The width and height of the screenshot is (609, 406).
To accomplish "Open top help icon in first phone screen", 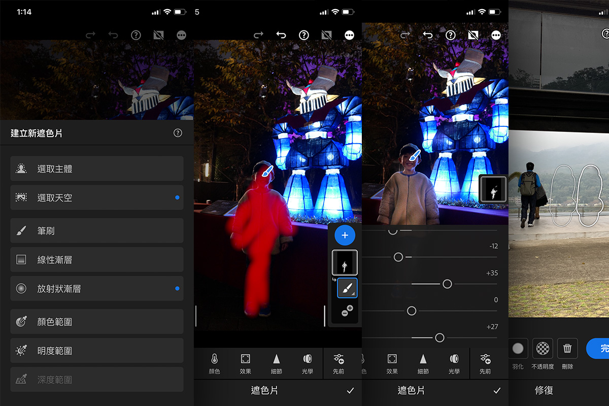I will [136, 35].
